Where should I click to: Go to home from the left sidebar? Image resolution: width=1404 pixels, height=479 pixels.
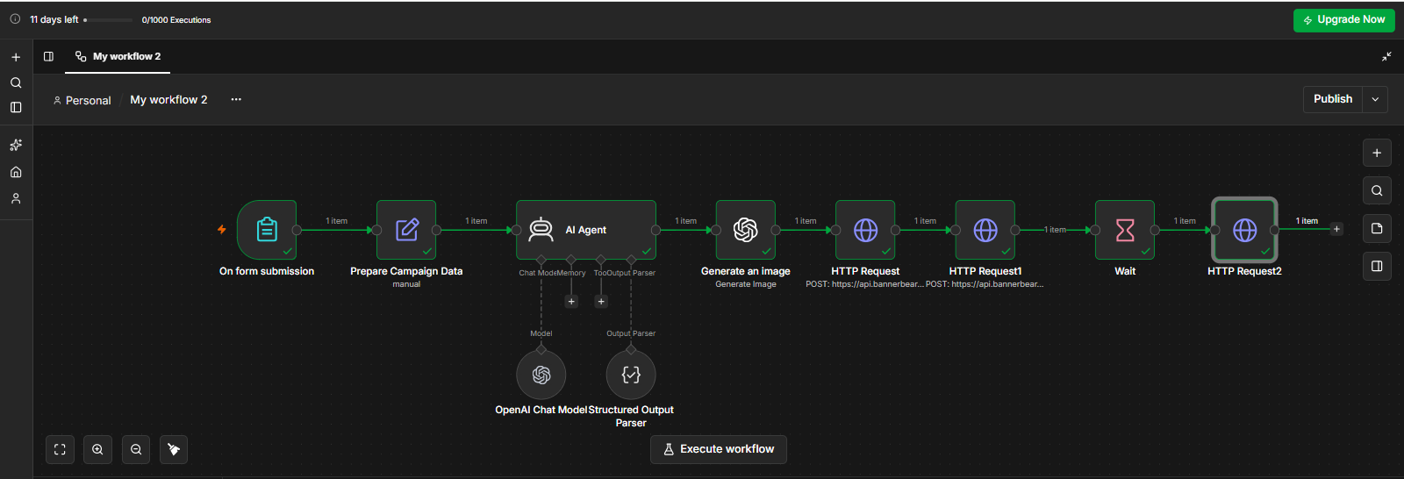[16, 172]
